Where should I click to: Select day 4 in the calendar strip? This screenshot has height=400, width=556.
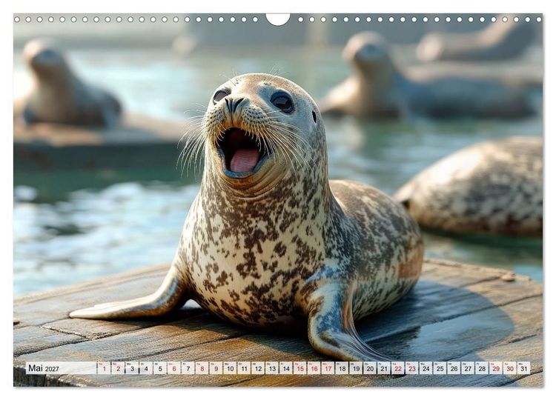tap(146, 368)
